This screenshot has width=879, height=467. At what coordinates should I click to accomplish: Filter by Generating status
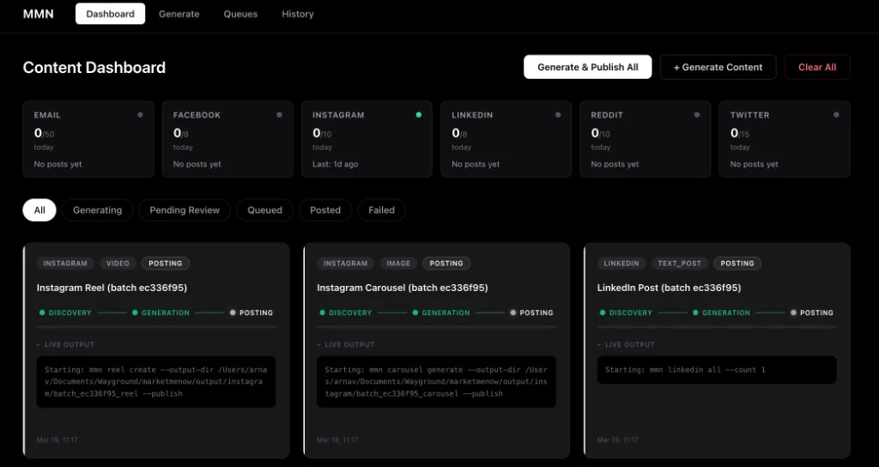click(98, 210)
